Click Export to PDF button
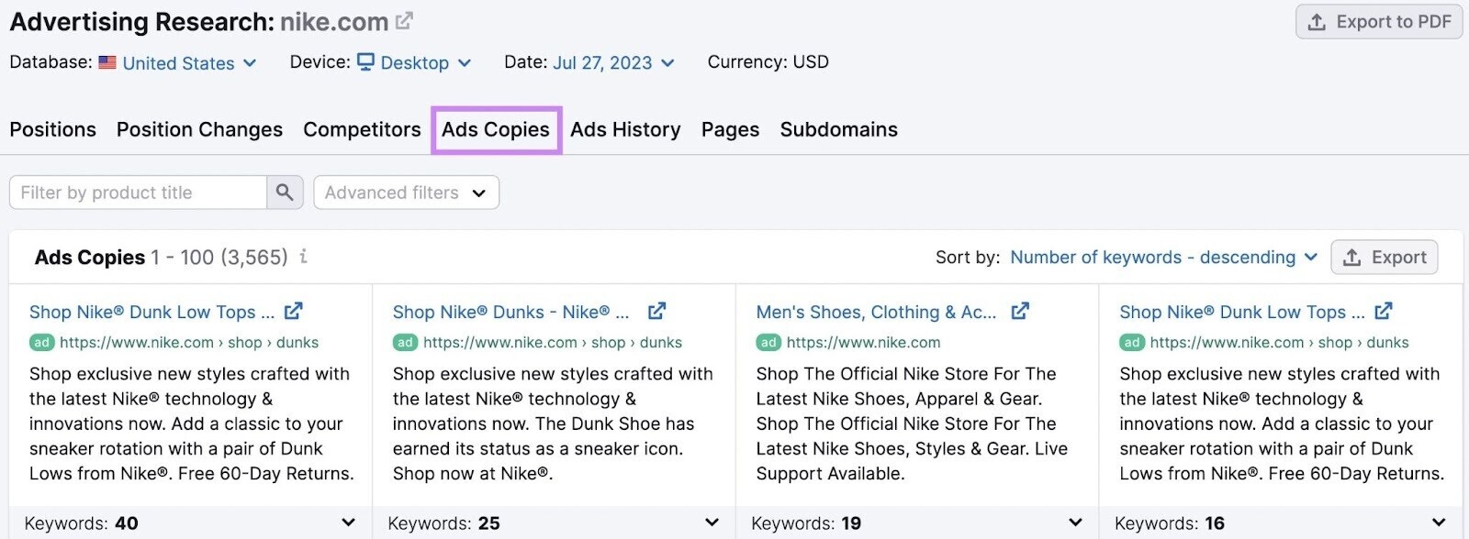Screen dimensions: 1469x539 pos(1379,22)
